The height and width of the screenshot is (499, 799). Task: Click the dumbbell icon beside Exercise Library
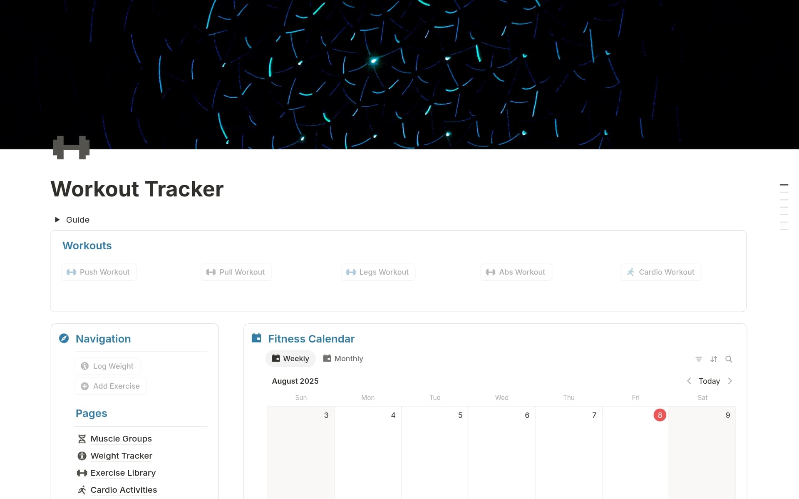pyautogui.click(x=82, y=473)
